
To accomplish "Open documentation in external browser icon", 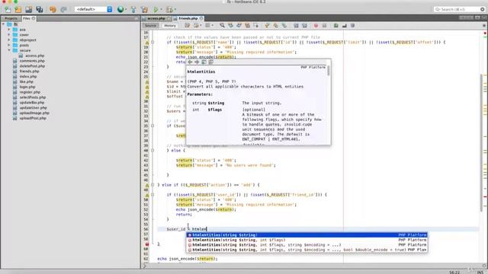I will (x=204, y=62).
